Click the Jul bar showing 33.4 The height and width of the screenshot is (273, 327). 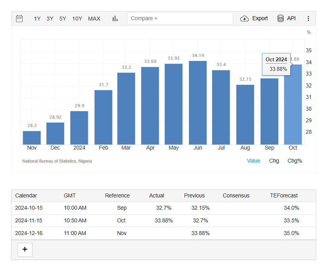[221, 107]
